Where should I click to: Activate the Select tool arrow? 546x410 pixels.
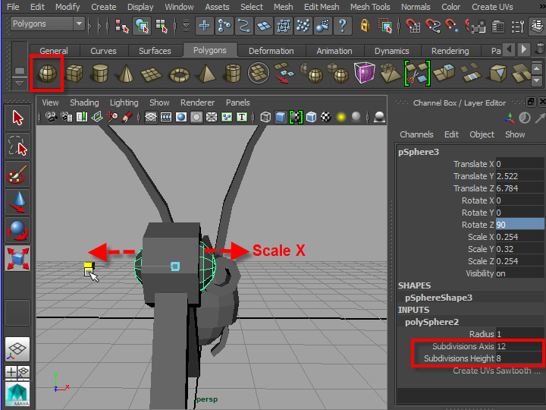(17, 118)
